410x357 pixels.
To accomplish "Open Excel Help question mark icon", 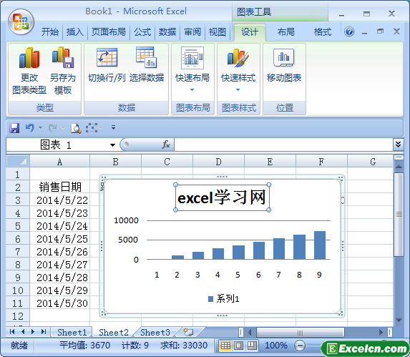I will click(349, 32).
